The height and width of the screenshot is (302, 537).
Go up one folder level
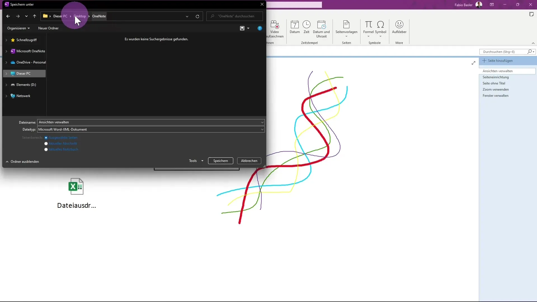[34, 16]
